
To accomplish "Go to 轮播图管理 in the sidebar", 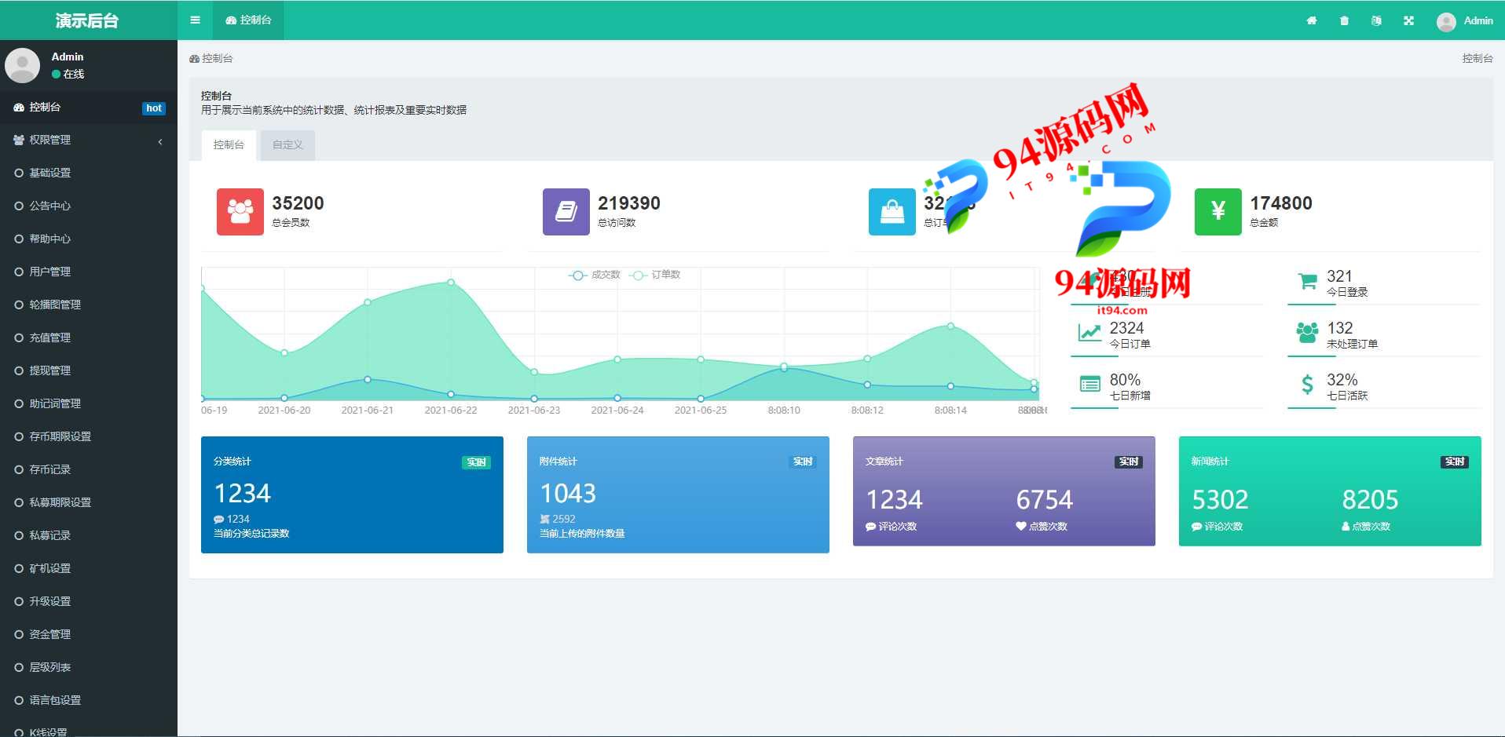I will tap(89, 305).
